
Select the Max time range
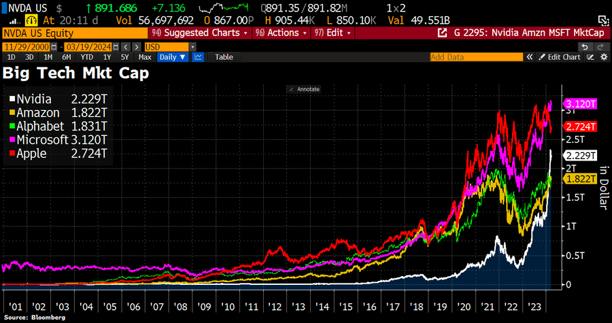point(145,57)
